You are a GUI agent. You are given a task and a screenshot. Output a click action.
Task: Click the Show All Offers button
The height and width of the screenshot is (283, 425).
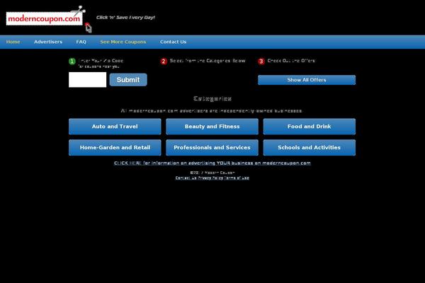(307, 80)
